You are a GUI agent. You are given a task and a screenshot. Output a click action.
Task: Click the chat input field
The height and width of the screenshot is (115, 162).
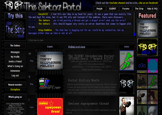tap(81, 40)
